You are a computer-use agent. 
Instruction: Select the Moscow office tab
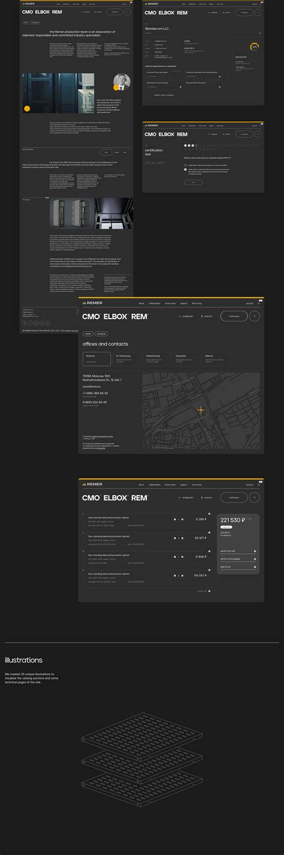96,359
